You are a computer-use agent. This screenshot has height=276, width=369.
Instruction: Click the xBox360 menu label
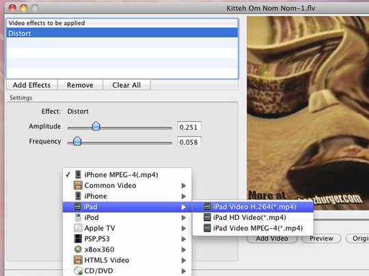click(x=99, y=249)
